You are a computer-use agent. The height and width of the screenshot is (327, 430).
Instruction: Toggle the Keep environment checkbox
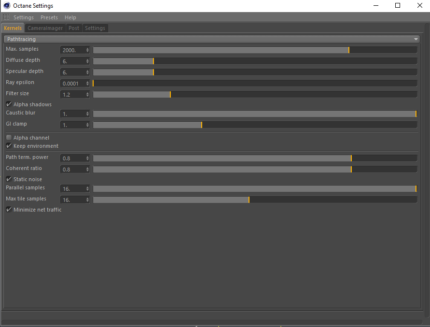tap(9, 145)
